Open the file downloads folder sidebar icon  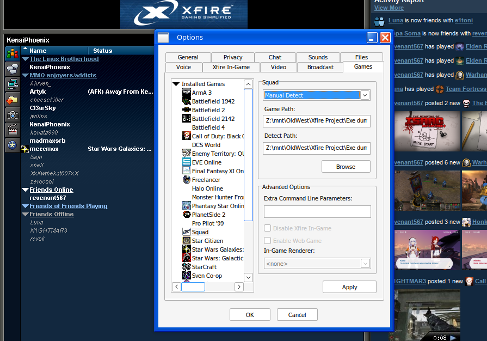pos(13,100)
